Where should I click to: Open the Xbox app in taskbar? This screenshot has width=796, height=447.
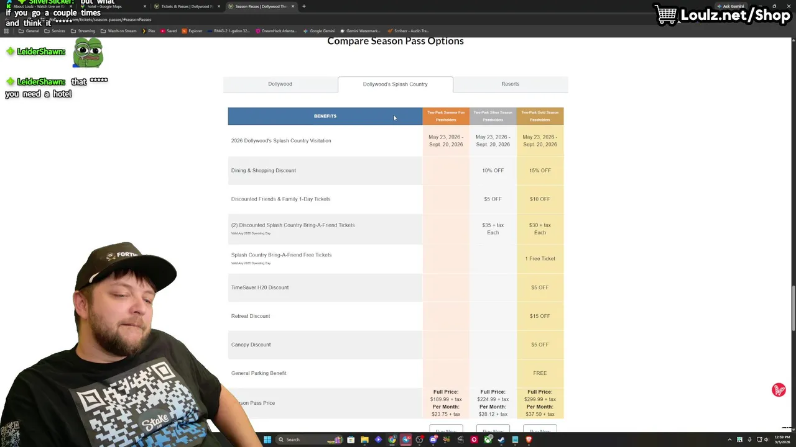pos(488,440)
